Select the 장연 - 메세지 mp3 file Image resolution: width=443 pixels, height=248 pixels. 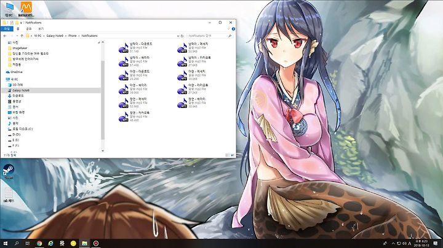[134, 103]
